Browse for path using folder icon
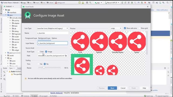This screenshot has height=97, width=173. 66,56
